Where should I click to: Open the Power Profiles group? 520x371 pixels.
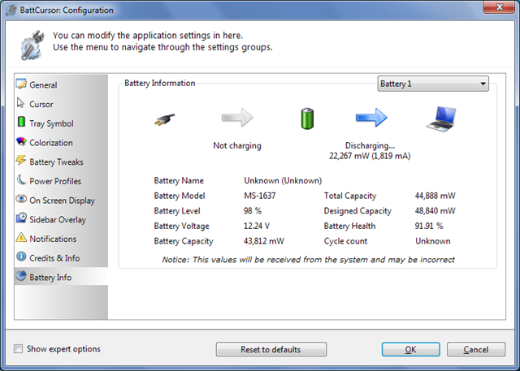click(x=61, y=181)
